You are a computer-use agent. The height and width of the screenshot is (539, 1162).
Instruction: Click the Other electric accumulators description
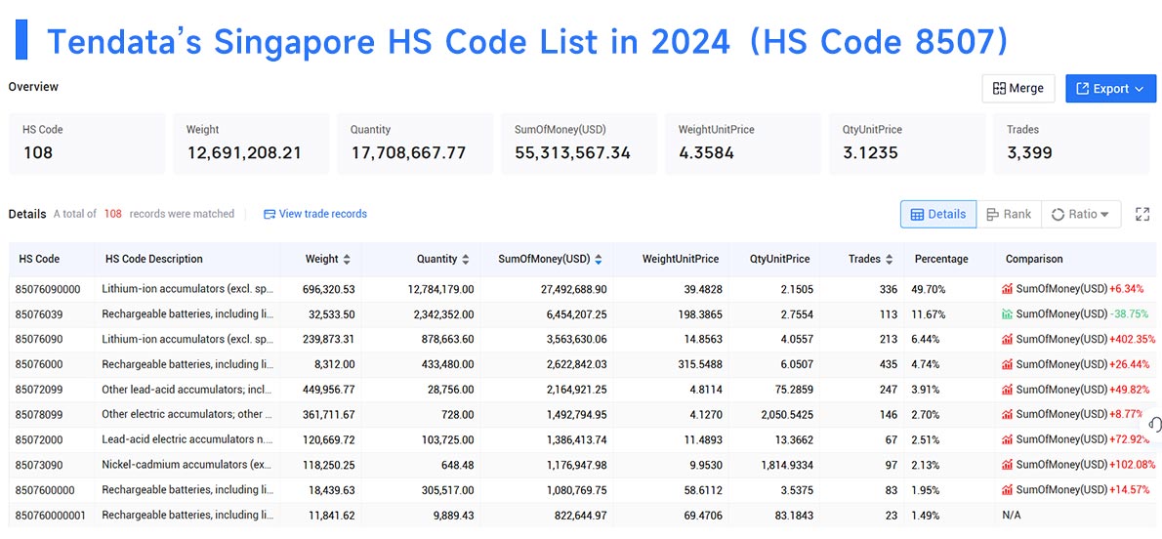coord(187,414)
